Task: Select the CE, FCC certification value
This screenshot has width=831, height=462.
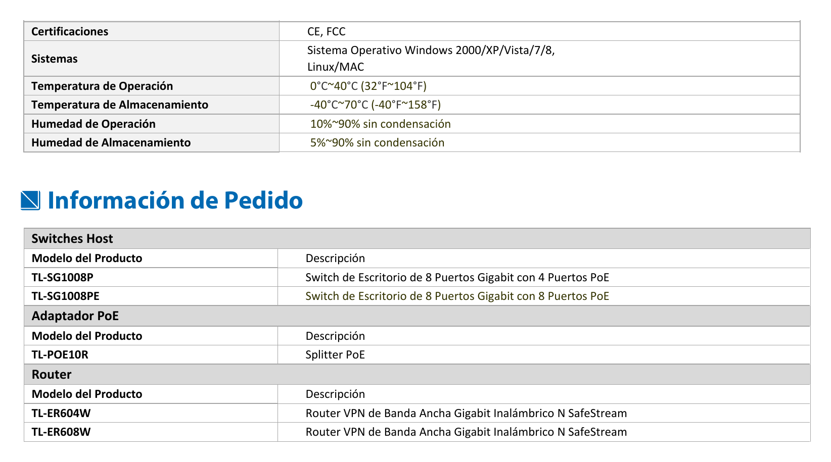Action: [x=327, y=31]
